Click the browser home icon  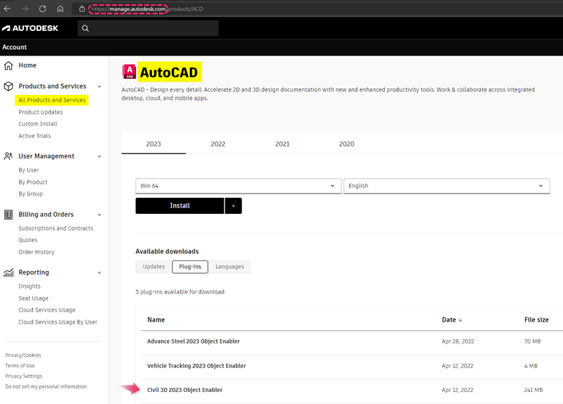click(61, 8)
